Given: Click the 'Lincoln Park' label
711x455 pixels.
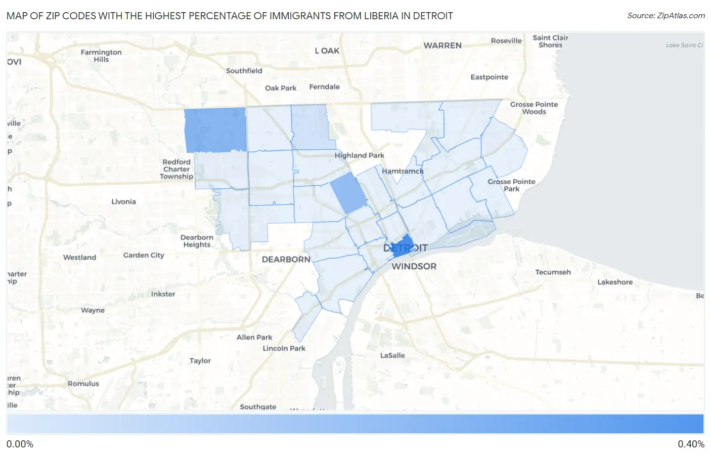Looking at the screenshot, I should click(x=284, y=348).
